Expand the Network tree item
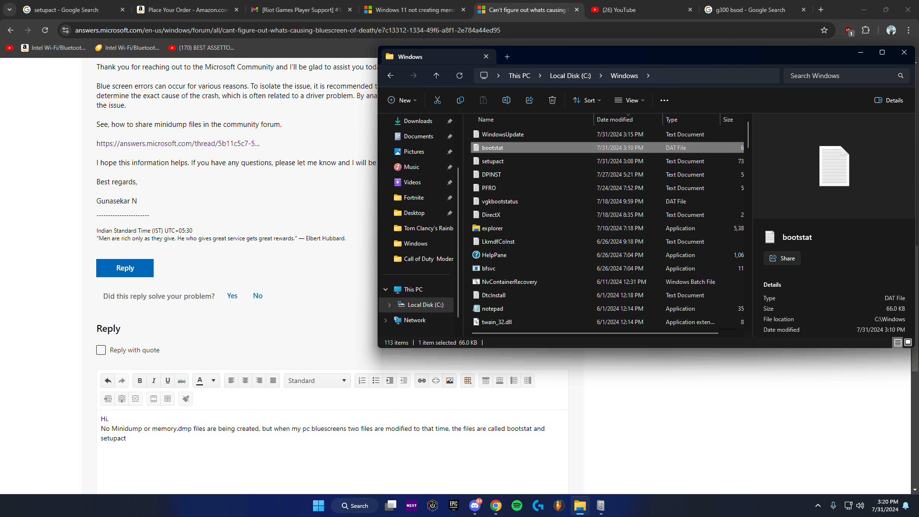The height and width of the screenshot is (517, 919). pyautogui.click(x=386, y=320)
